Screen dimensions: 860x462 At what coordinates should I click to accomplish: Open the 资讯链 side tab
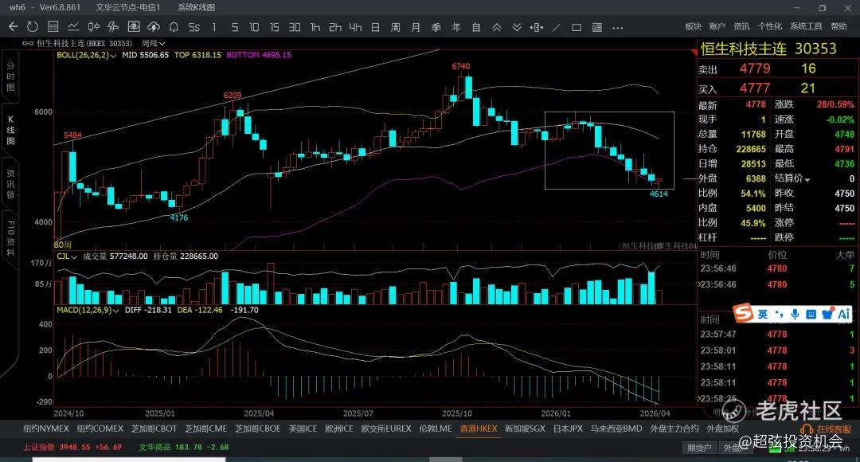pos(10,183)
